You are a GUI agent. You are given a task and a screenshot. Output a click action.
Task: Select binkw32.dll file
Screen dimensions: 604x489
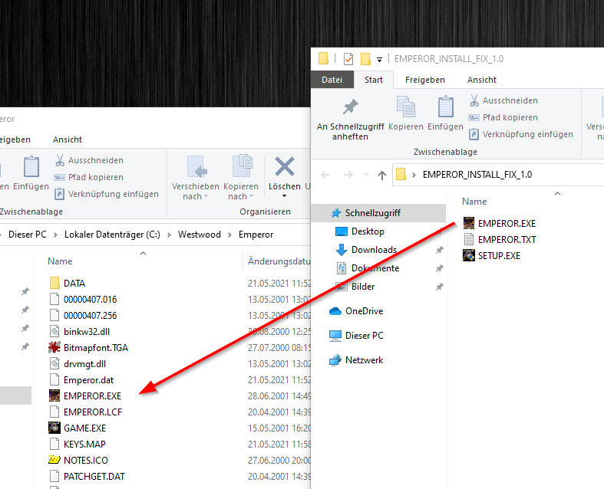click(x=80, y=332)
